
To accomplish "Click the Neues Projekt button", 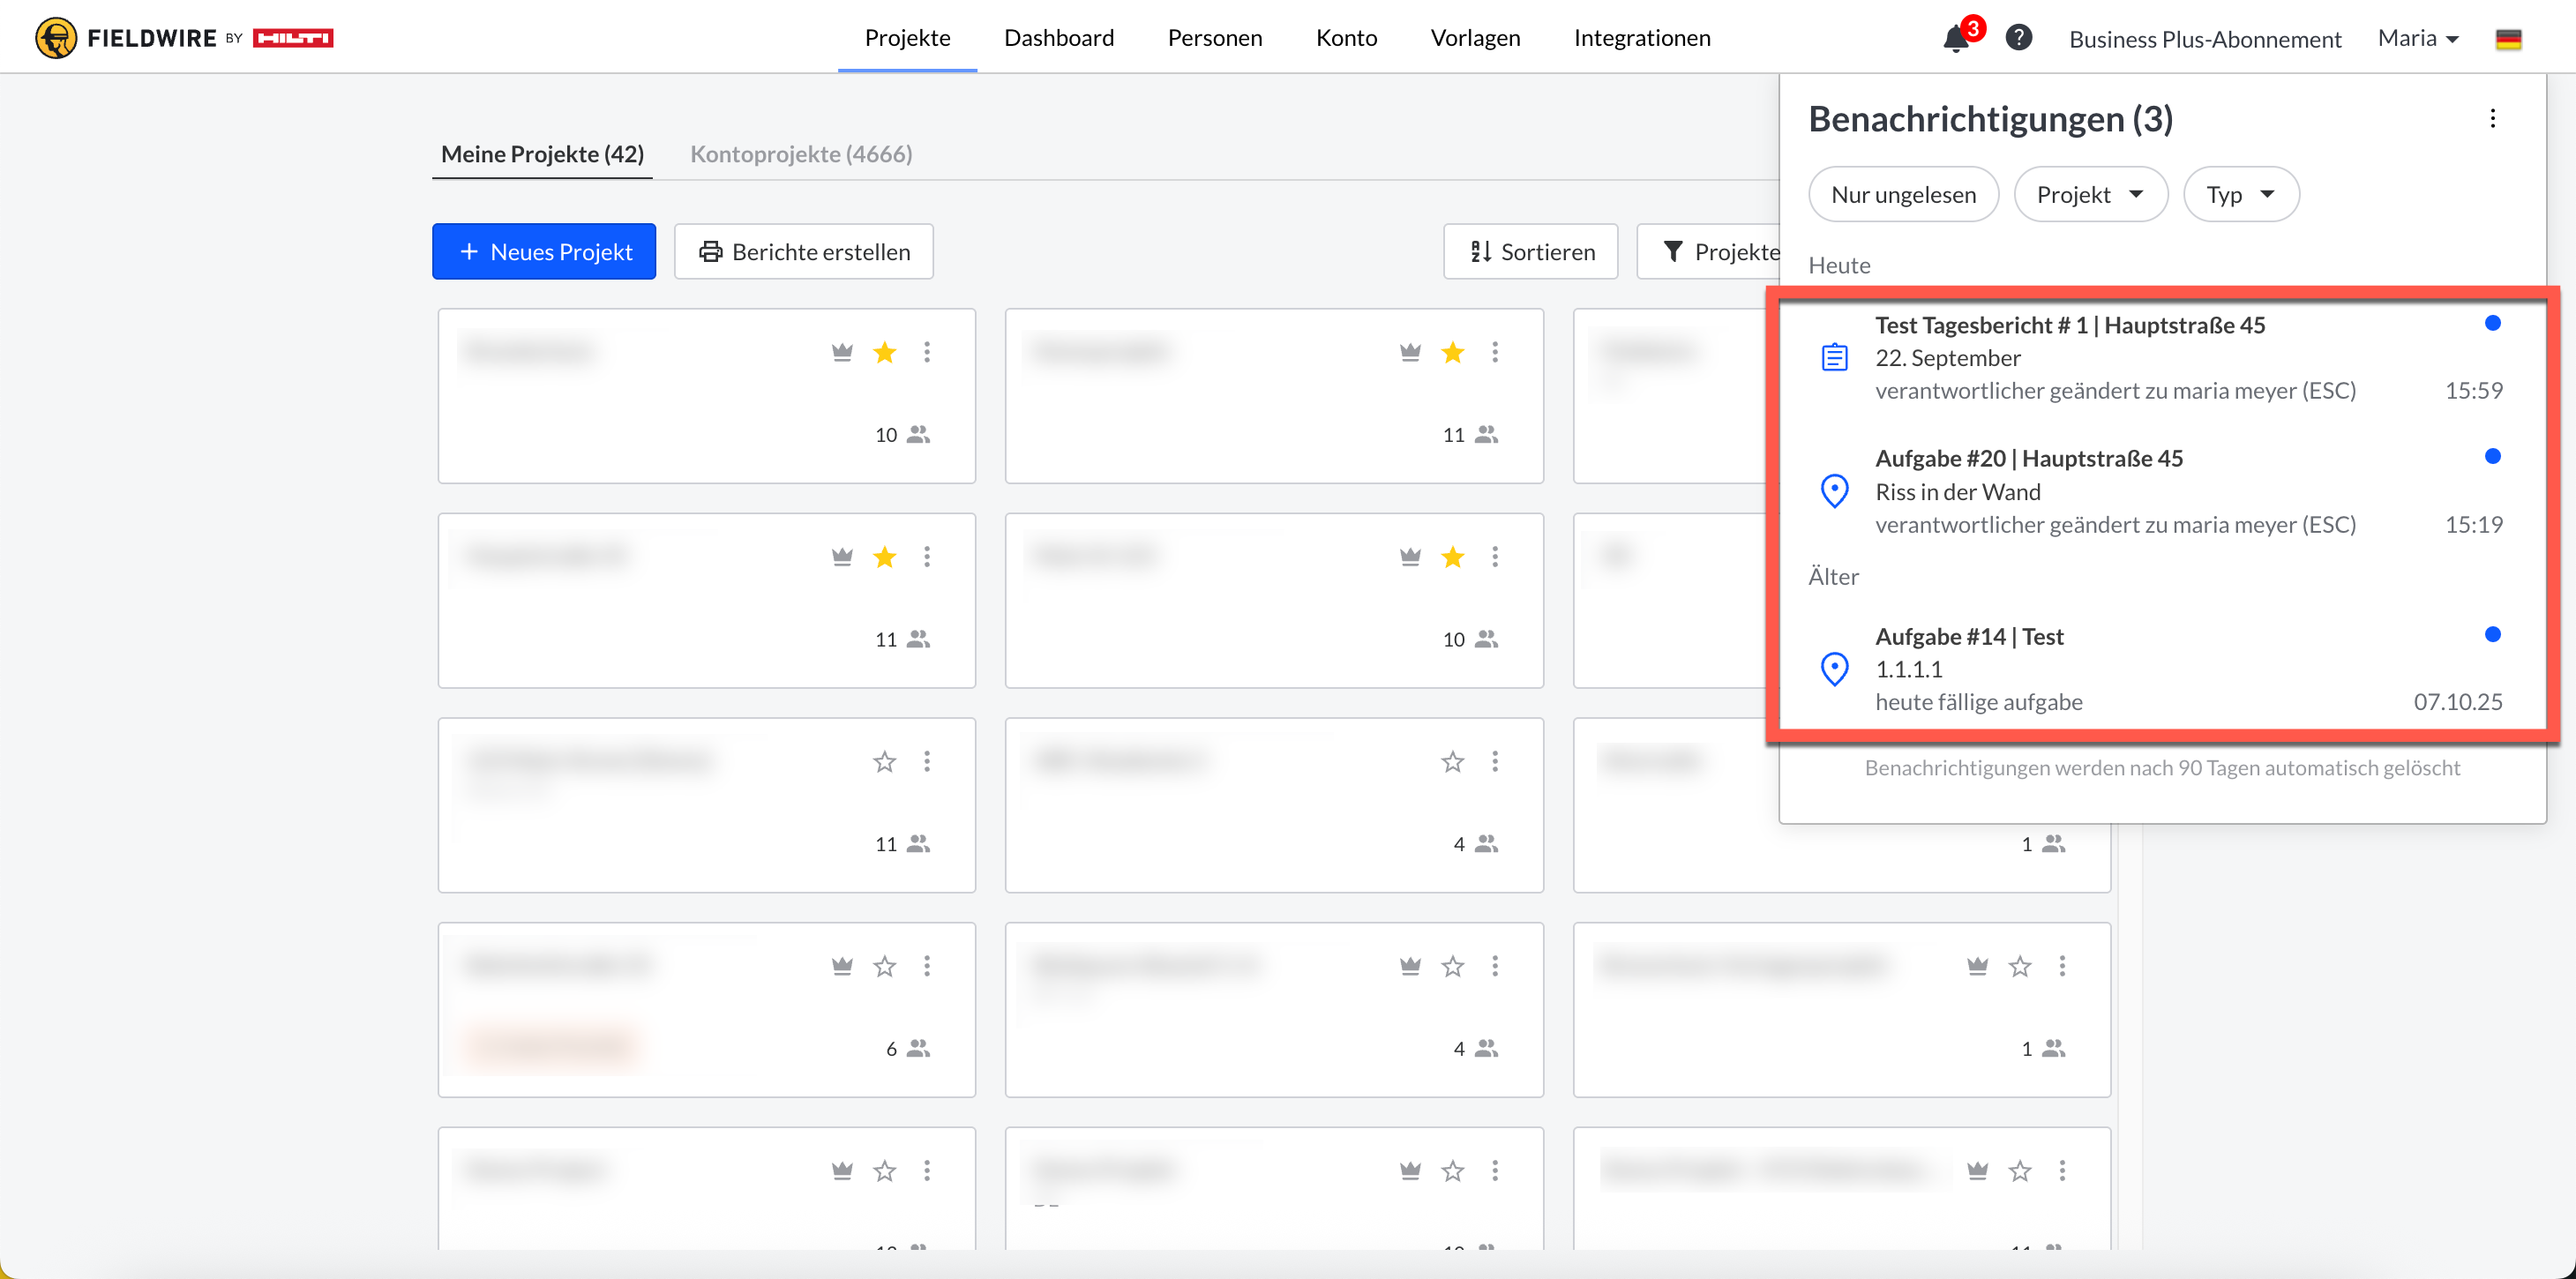I will [x=544, y=252].
